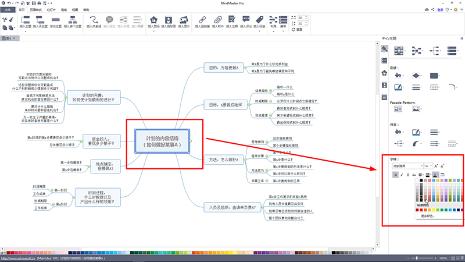Open the 文件 (File) menu
The height and width of the screenshot is (262, 465).
[8, 10]
